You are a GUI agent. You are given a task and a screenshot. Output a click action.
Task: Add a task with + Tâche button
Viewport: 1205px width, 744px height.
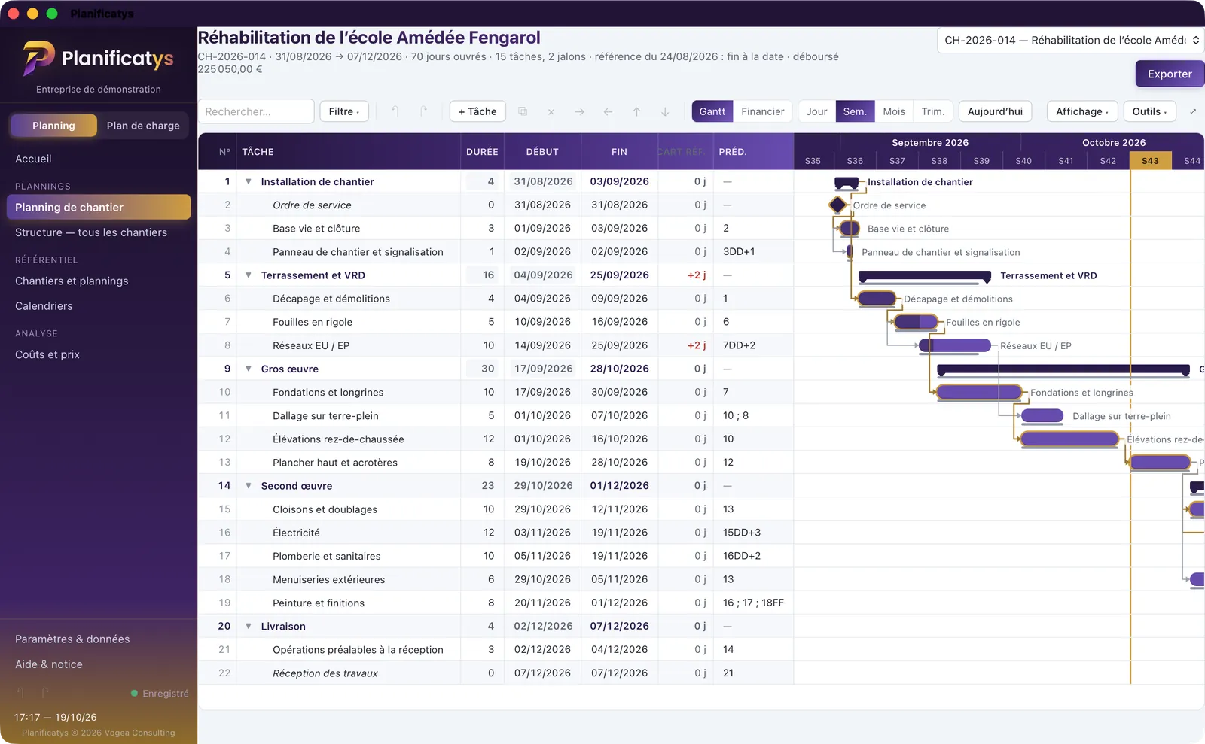point(477,111)
